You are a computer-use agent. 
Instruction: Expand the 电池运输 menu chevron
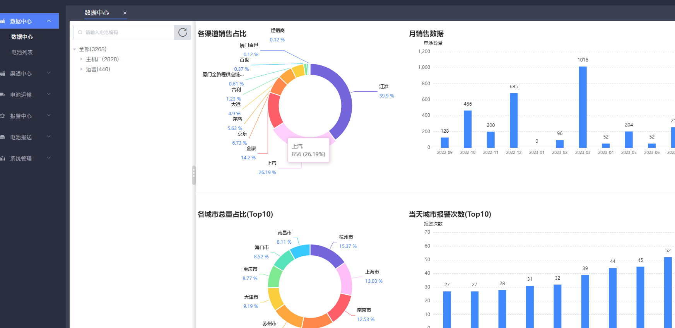coord(49,94)
